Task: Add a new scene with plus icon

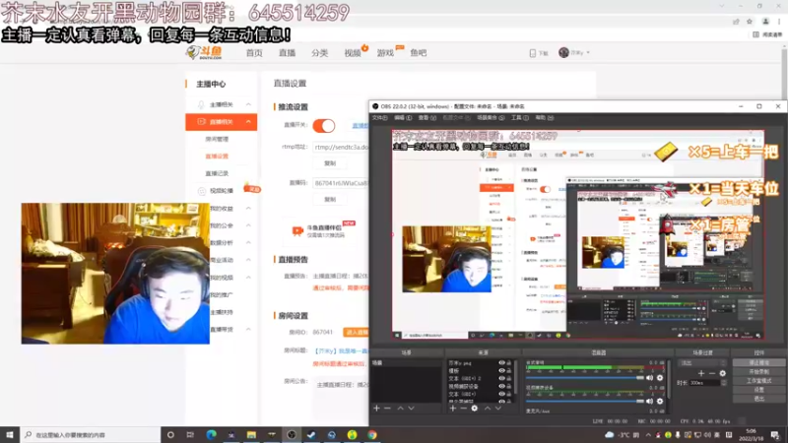Action: (x=376, y=409)
